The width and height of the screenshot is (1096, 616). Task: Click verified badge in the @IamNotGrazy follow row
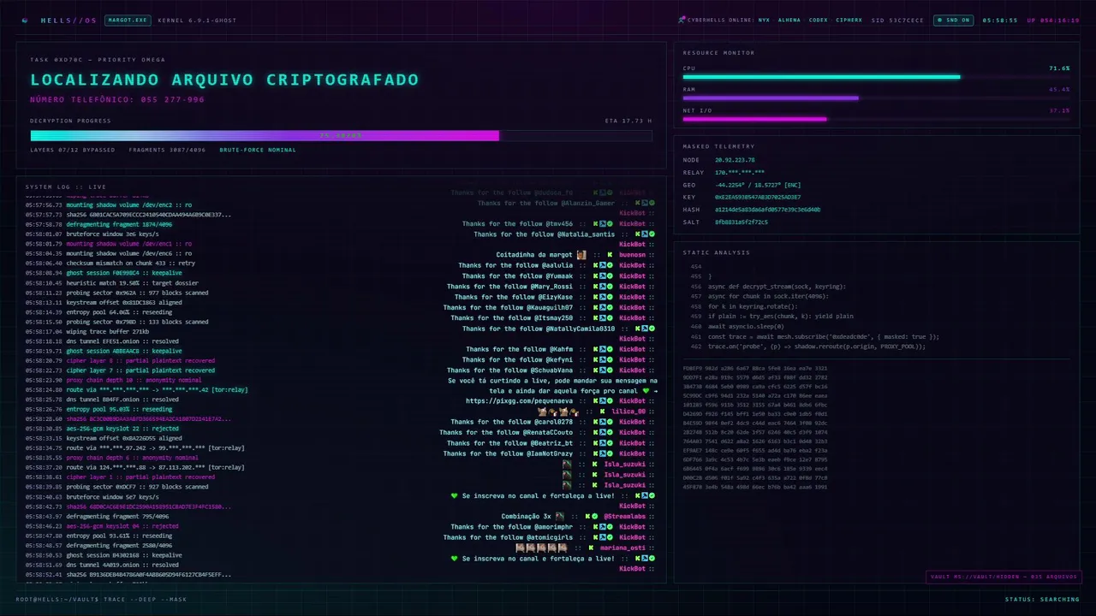(610, 453)
